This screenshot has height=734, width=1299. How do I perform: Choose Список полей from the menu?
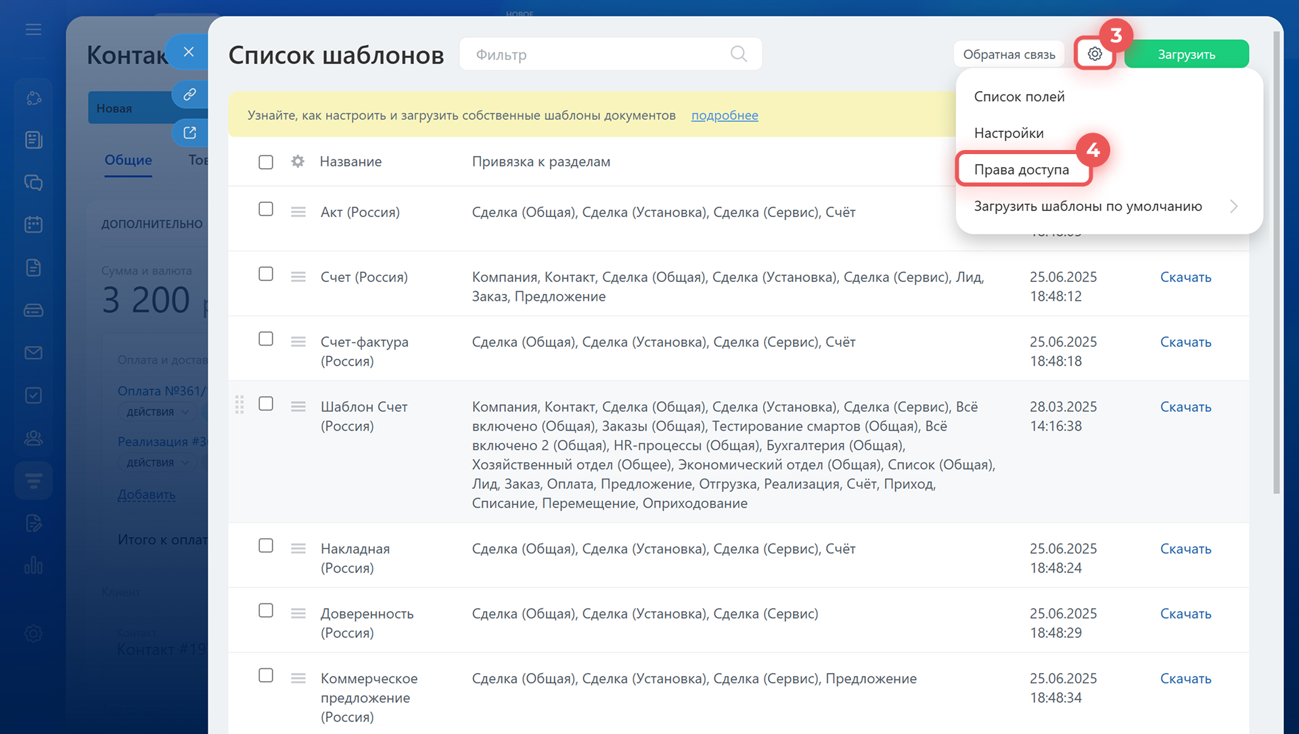click(1019, 97)
